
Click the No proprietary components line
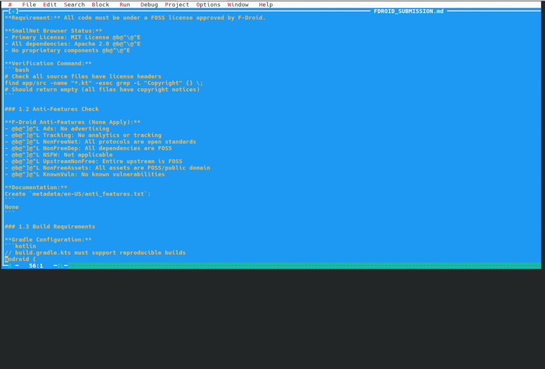click(x=67, y=51)
